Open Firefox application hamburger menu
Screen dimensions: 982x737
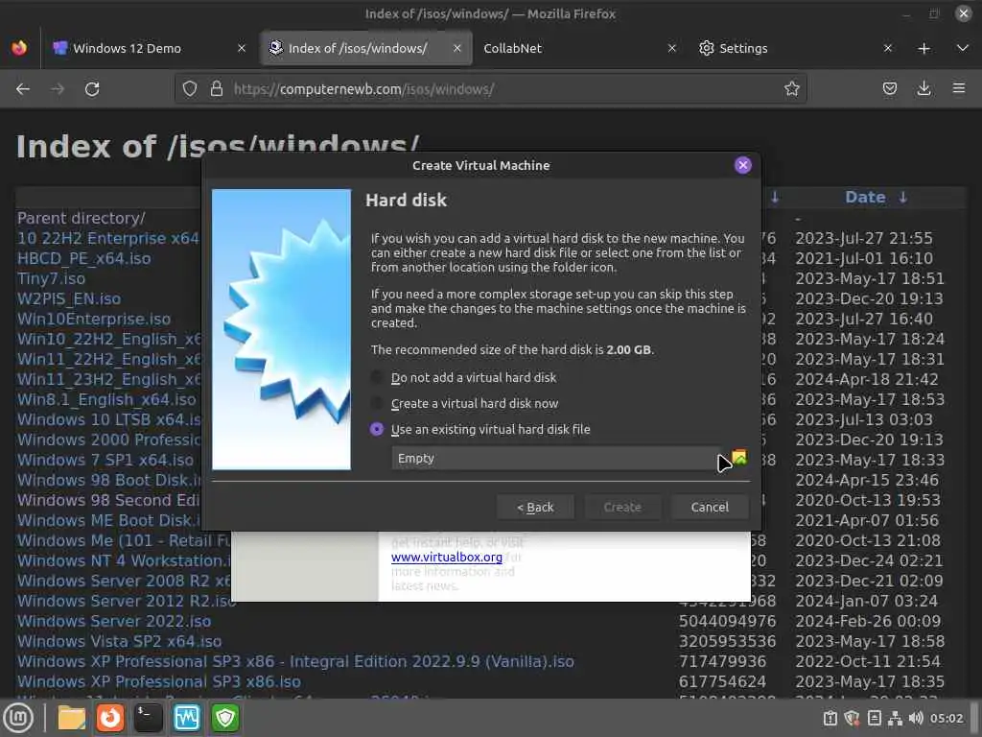coord(959,89)
